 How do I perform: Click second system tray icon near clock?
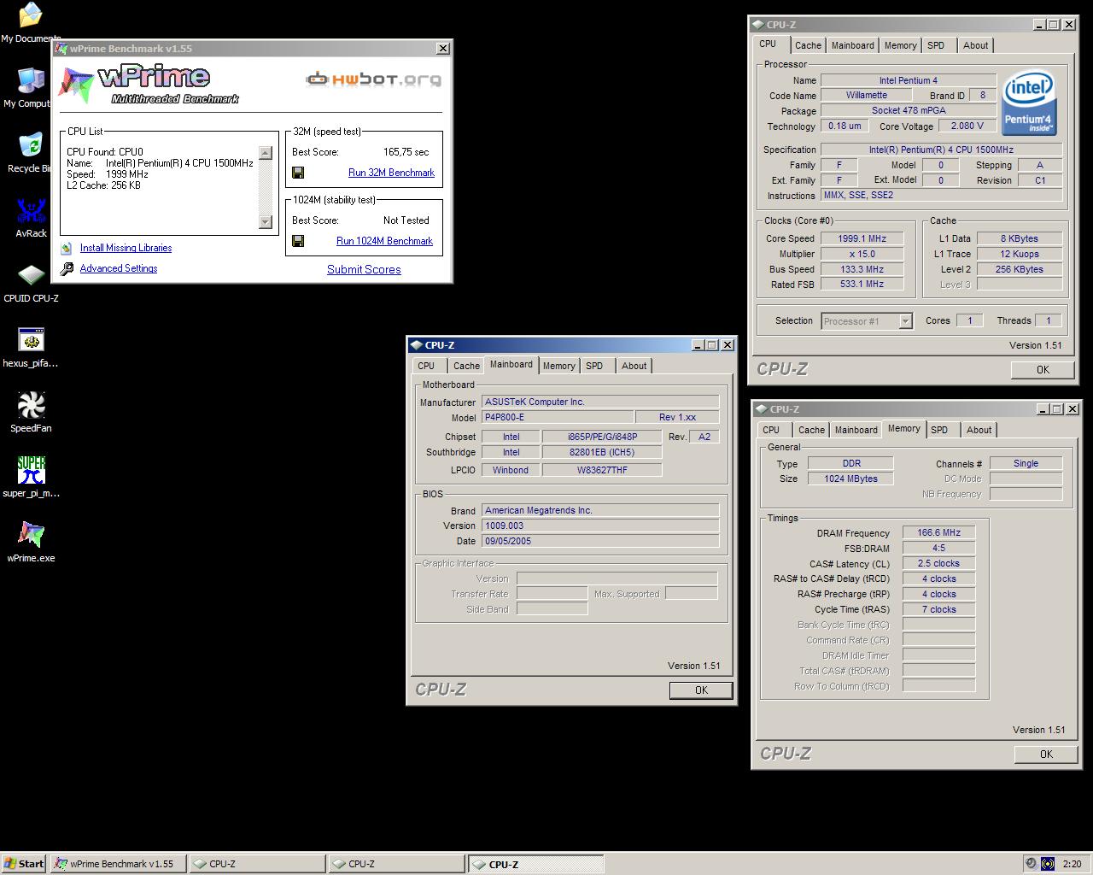click(1048, 864)
